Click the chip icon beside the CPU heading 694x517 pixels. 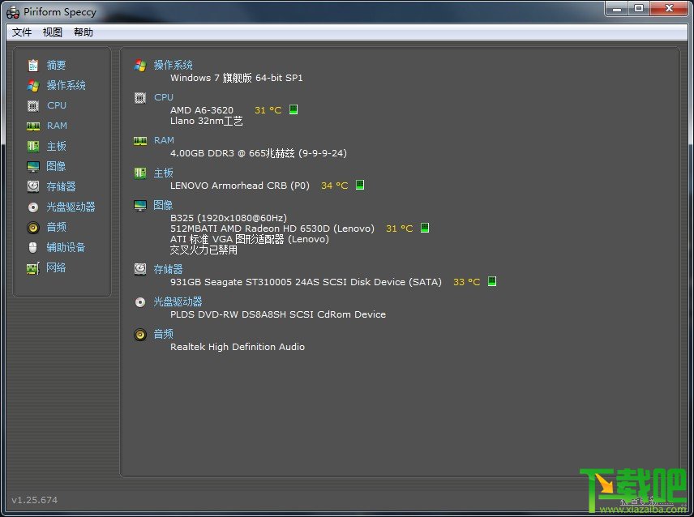pyautogui.click(x=140, y=98)
